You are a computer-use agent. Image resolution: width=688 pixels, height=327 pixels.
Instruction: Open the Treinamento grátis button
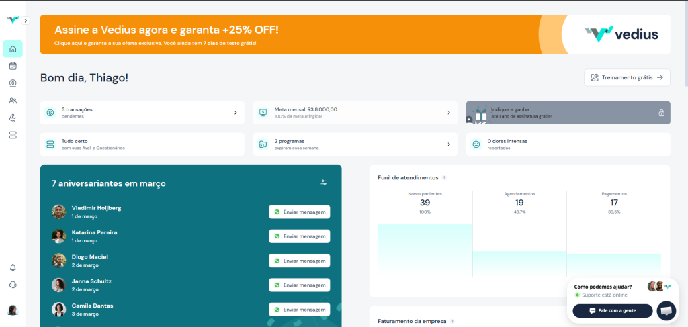[x=627, y=78]
